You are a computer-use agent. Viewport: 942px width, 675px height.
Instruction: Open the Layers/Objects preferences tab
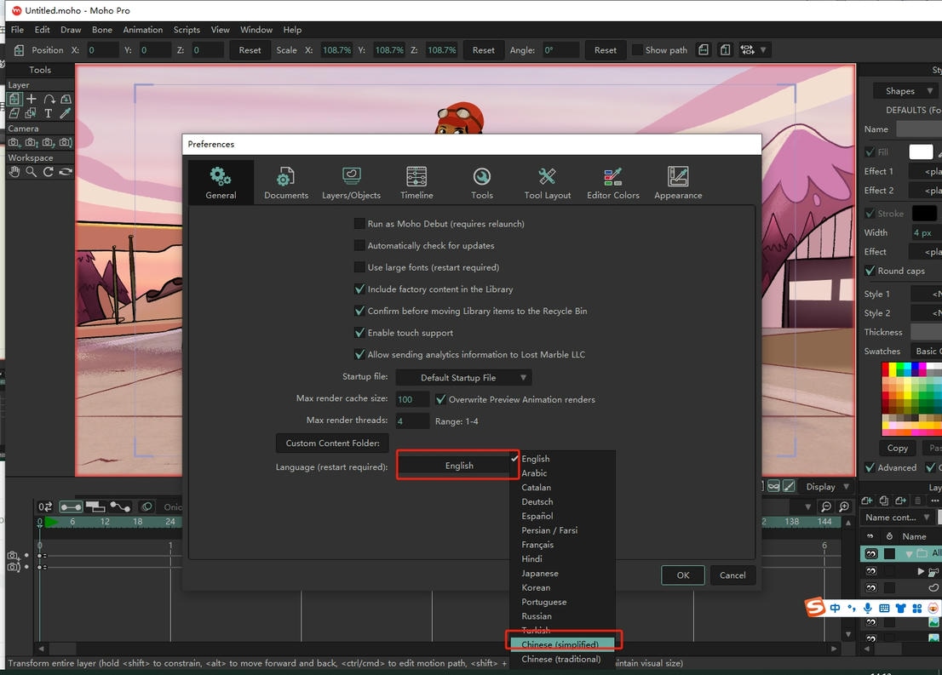[x=351, y=183]
